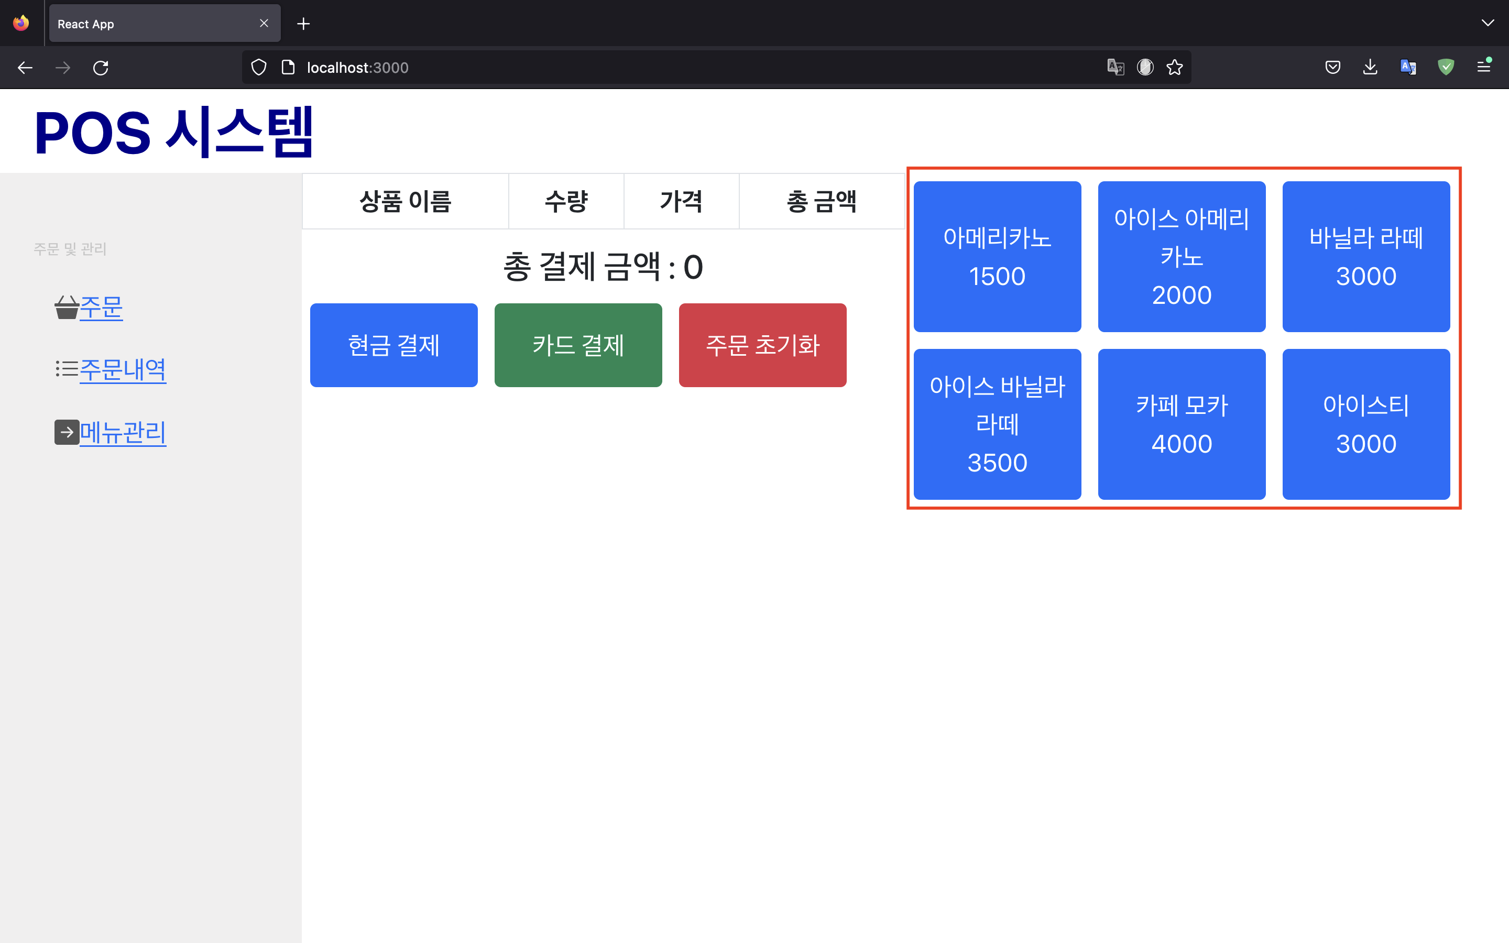Add 카페 모카 4000 to the order
1509x943 pixels.
pos(1182,424)
